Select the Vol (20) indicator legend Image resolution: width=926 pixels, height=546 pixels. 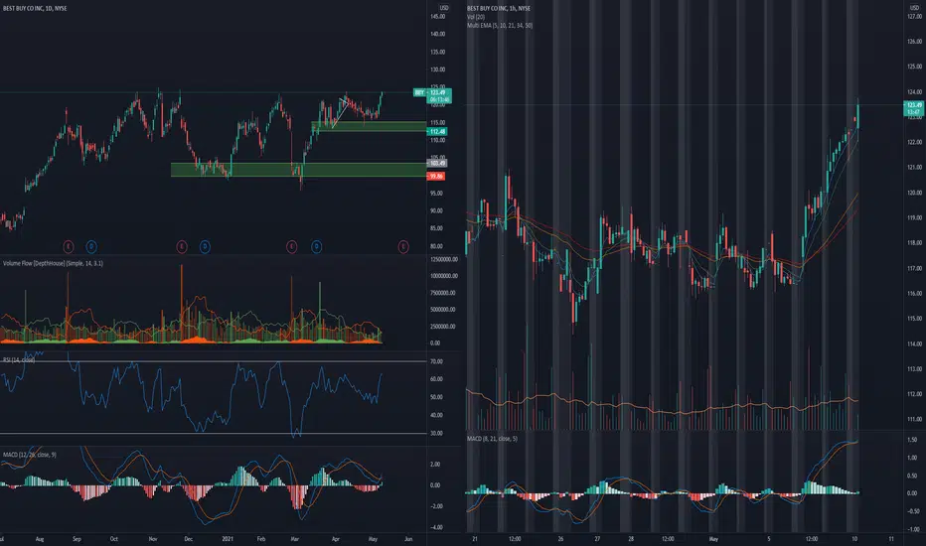[475, 17]
